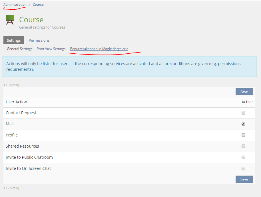The height and width of the screenshot is (197, 261).
Task: Check the Invite to On-Screen Chat box
Action: tap(243, 168)
